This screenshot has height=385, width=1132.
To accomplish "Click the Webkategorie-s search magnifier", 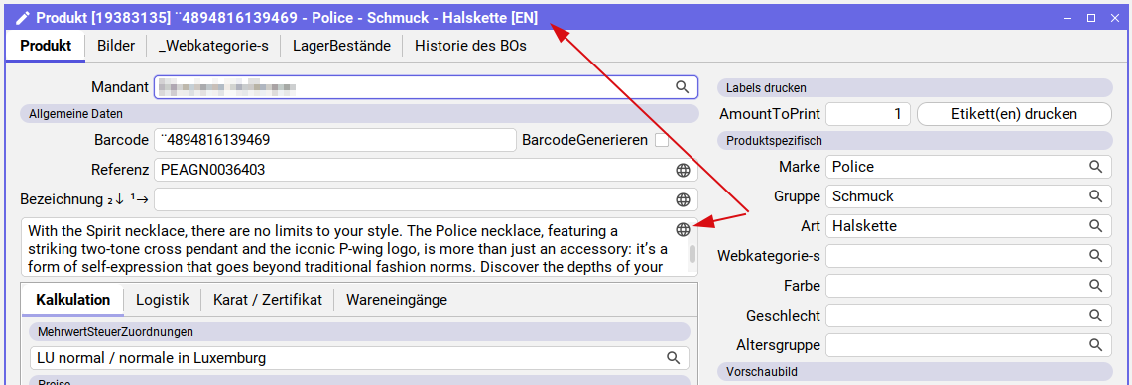I will (x=1096, y=256).
